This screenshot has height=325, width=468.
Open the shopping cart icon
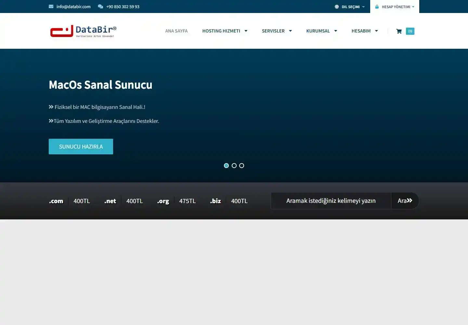(x=399, y=31)
